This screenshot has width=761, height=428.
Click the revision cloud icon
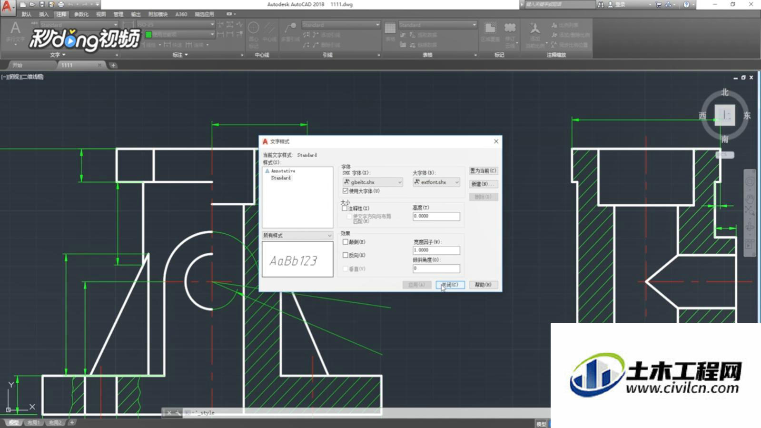[x=510, y=28]
